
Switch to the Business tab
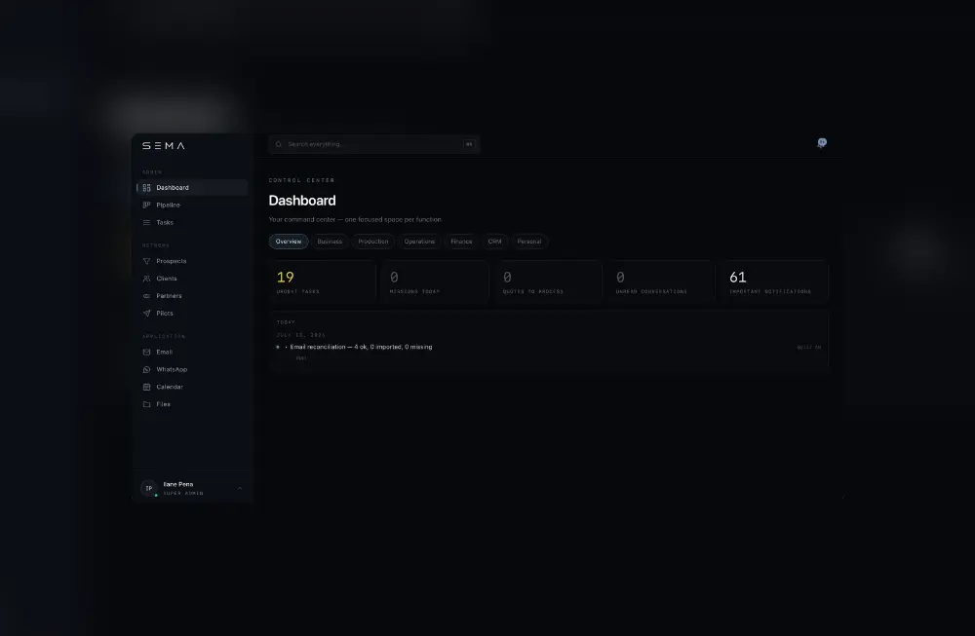tap(330, 242)
